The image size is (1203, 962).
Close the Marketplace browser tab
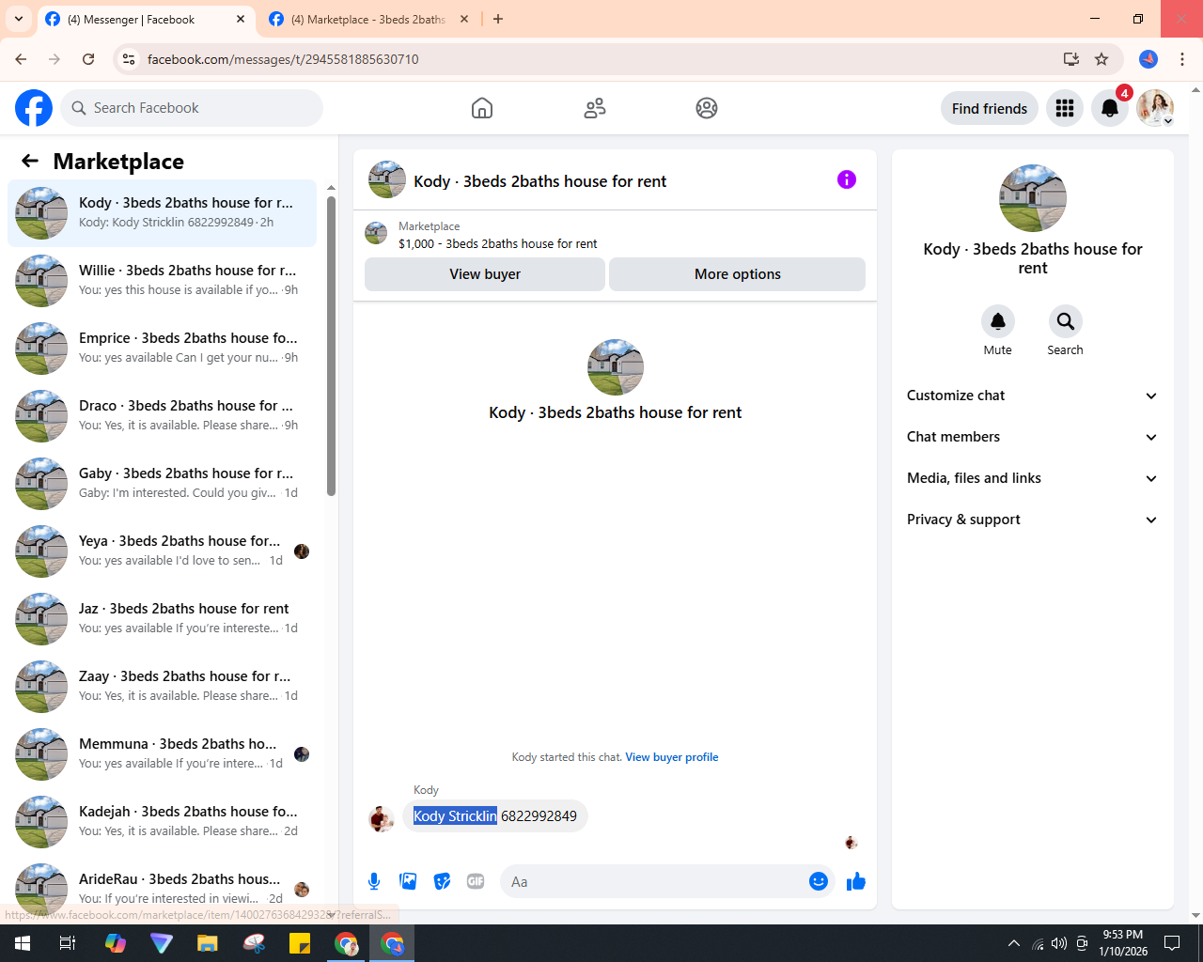click(464, 19)
